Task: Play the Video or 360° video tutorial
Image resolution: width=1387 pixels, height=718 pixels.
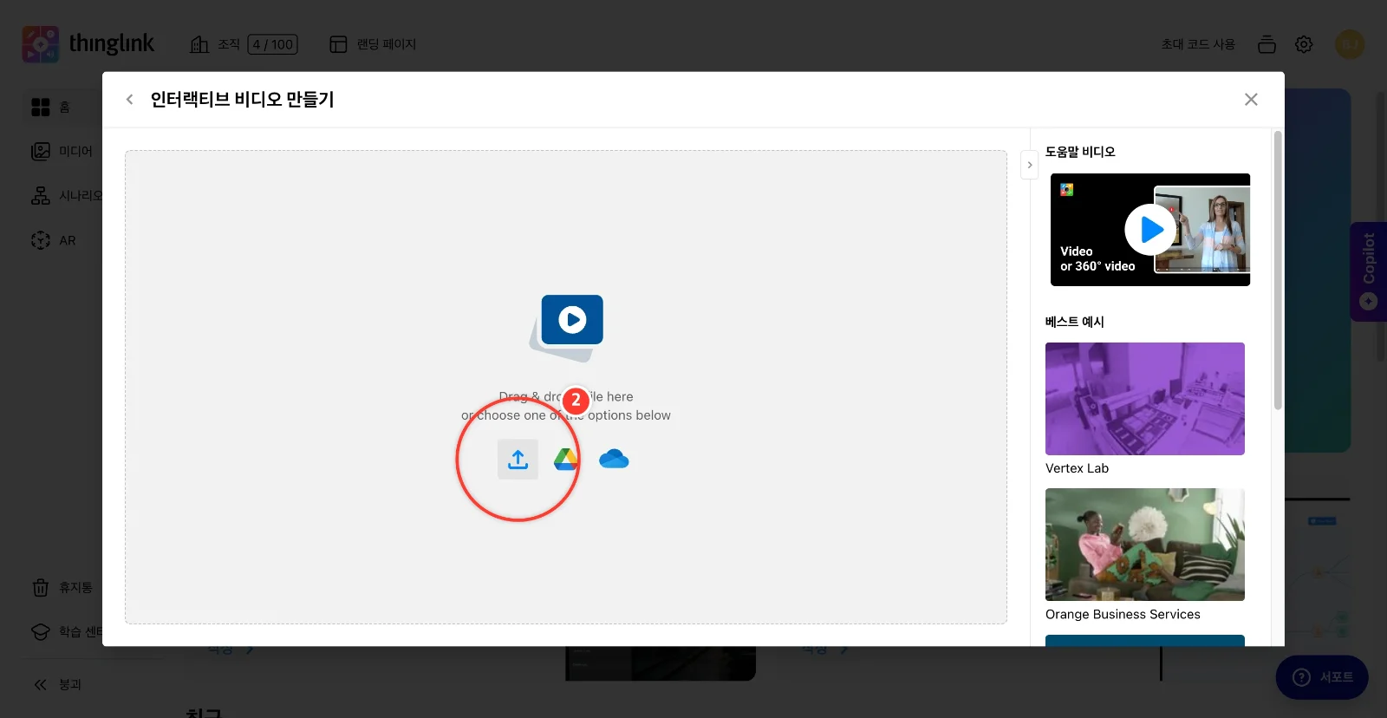Action: 1150,230
